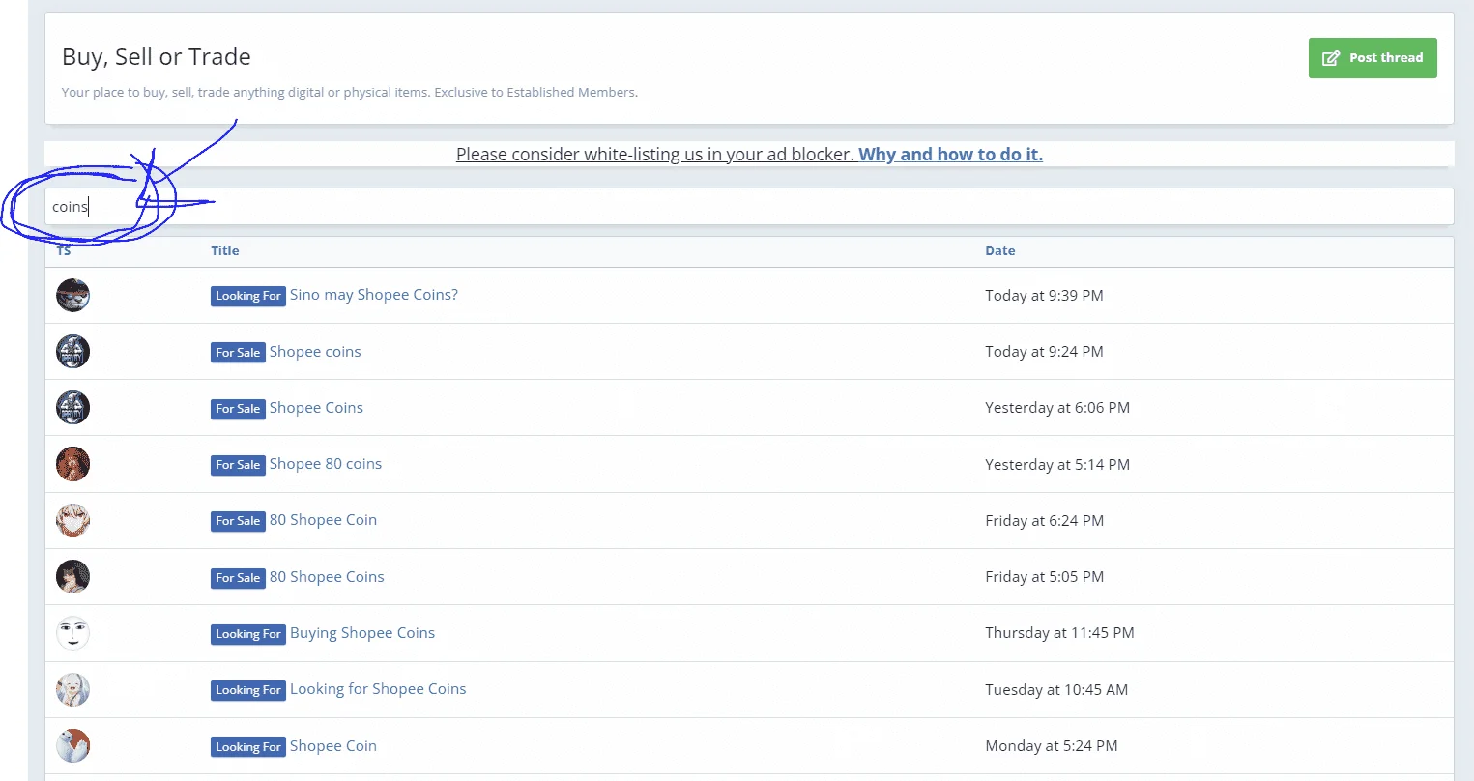This screenshot has width=1474, height=781.
Task: Click the For Sale tag on 'Shopee coins' 9:24 PM
Action: (238, 353)
